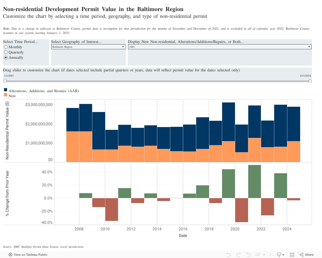Click the Undo icon in Tableau toolbar
Image resolution: width=322 pixels, height=258 pixels.
pyautogui.click(x=228, y=255)
